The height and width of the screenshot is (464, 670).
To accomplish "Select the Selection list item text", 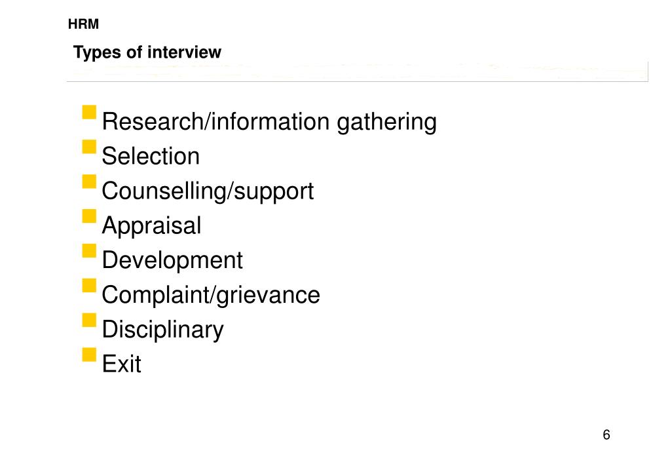I will tap(151, 157).
